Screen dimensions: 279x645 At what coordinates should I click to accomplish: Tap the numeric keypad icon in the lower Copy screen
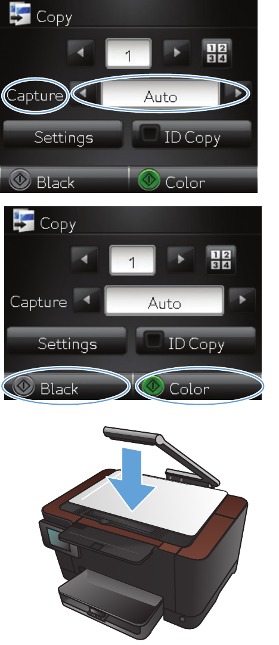221,260
